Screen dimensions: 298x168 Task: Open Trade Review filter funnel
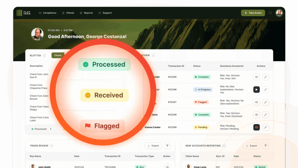click(x=167, y=146)
